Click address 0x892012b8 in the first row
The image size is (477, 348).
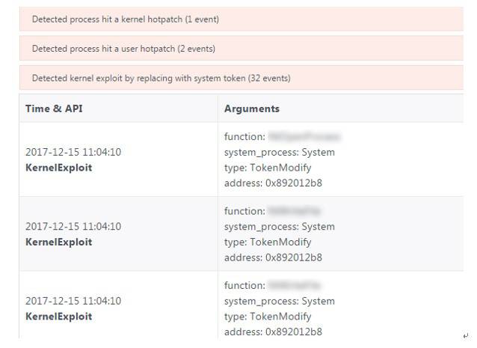273,183
